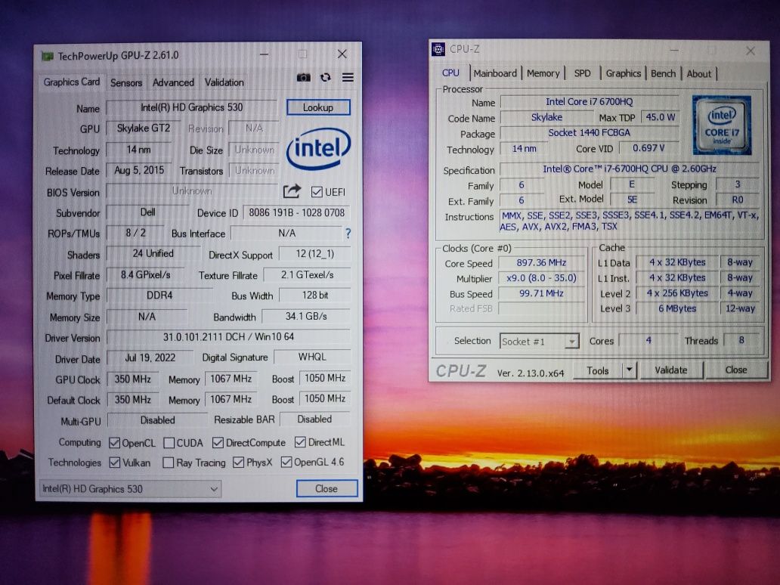
Task: Toggle the DirectCompute checkbox
Action: click(218, 442)
